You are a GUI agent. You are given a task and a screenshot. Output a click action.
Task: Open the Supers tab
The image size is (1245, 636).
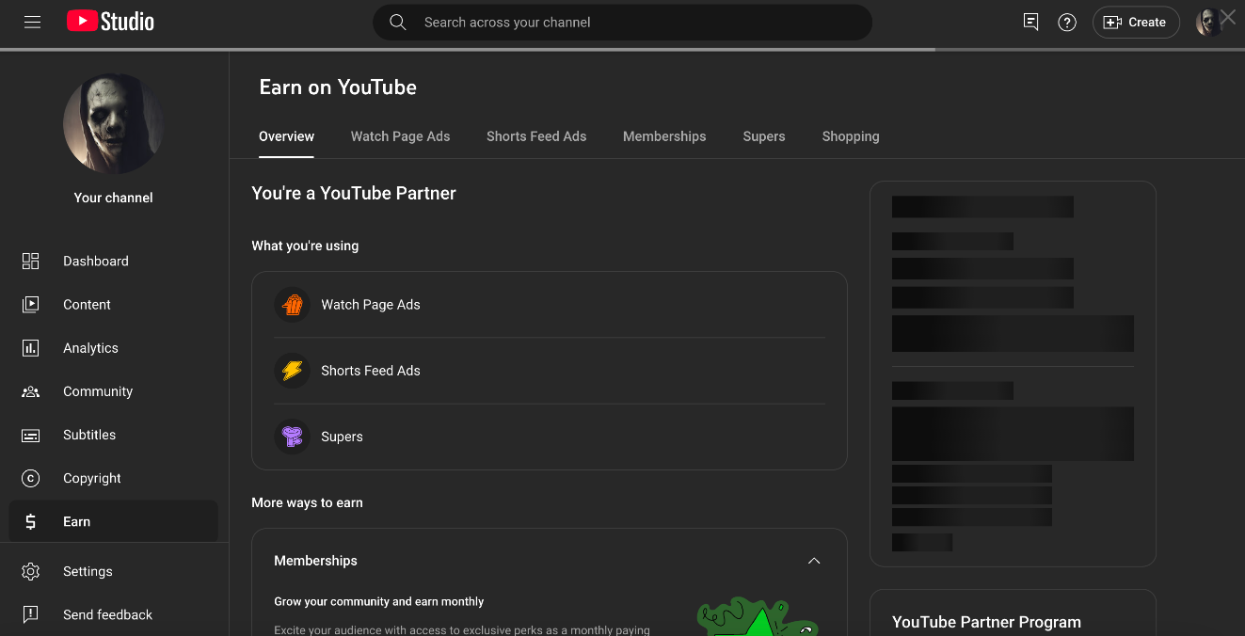(763, 136)
